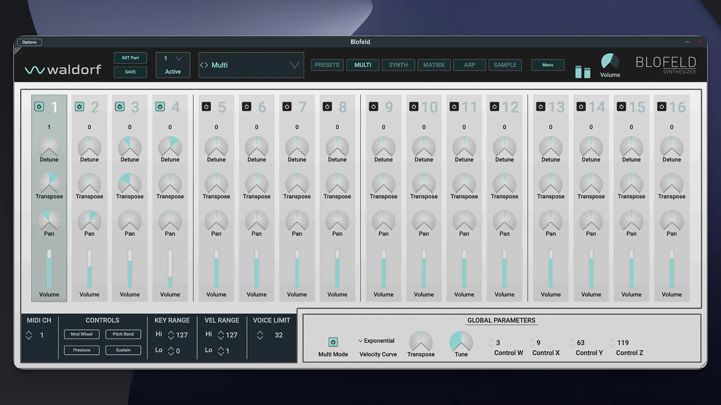Click the Pressure control button
Screen dimensions: 721x405
click(x=81, y=350)
